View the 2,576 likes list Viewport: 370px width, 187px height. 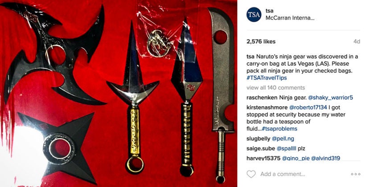[261, 41]
